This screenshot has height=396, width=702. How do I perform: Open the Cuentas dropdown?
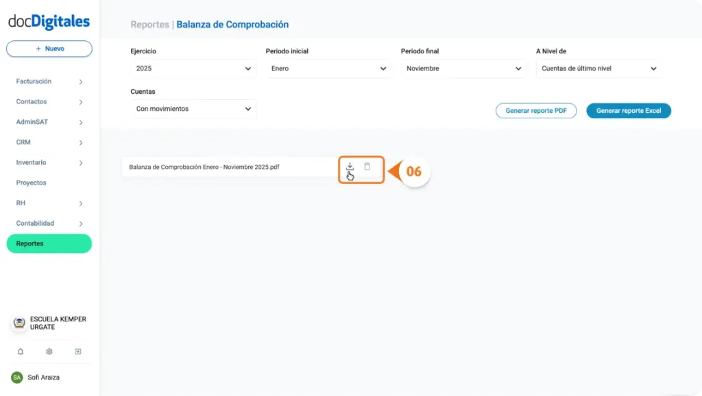tap(193, 109)
